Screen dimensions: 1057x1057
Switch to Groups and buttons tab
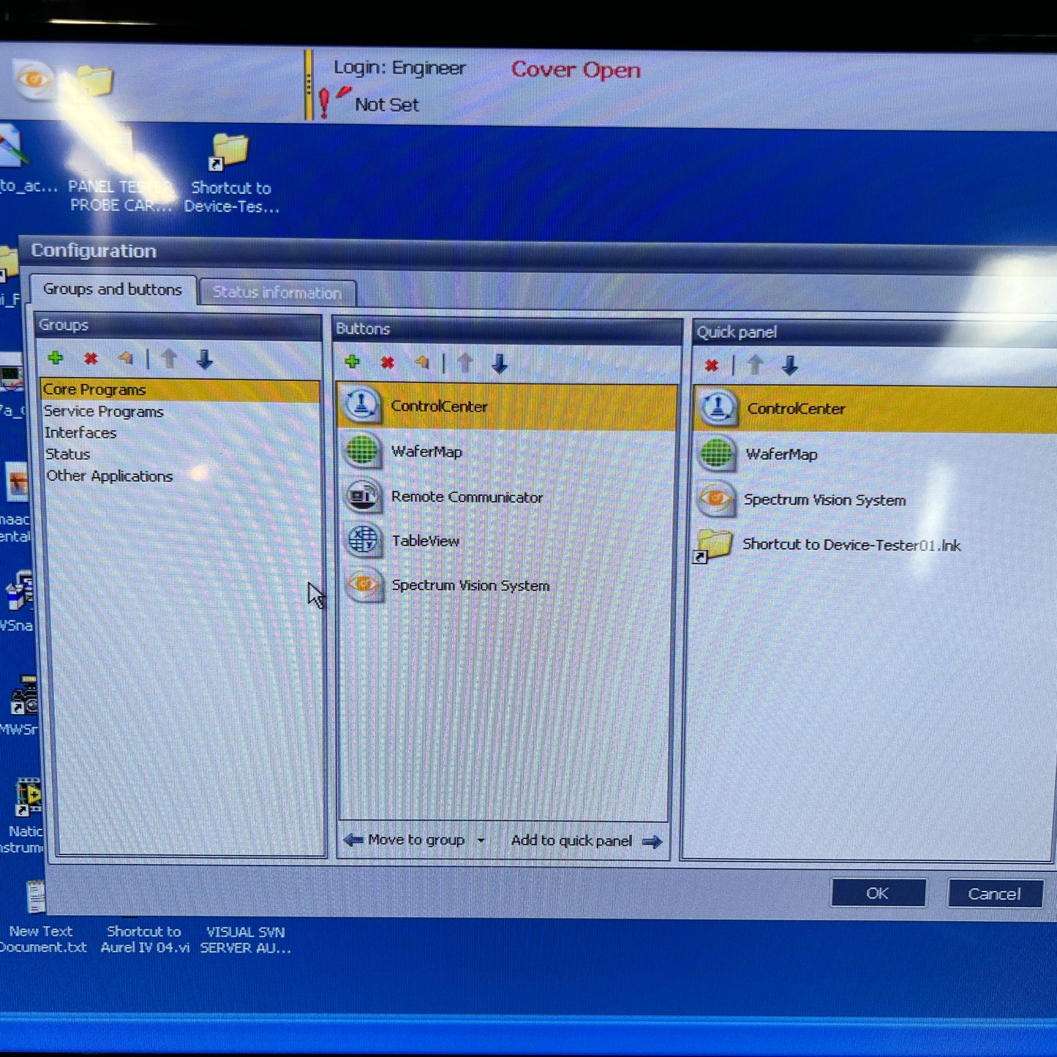coord(113,290)
